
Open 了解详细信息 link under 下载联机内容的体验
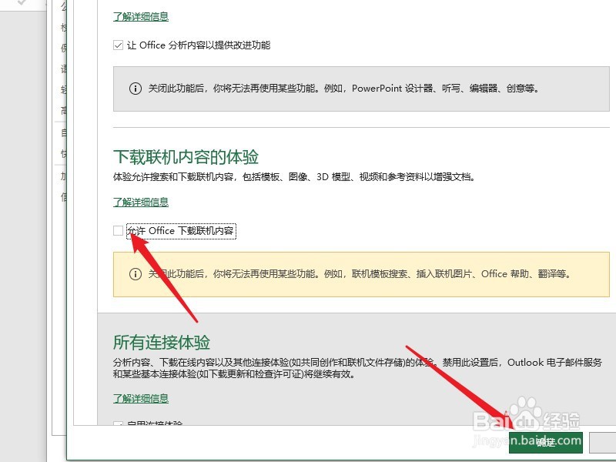pyautogui.click(x=141, y=202)
